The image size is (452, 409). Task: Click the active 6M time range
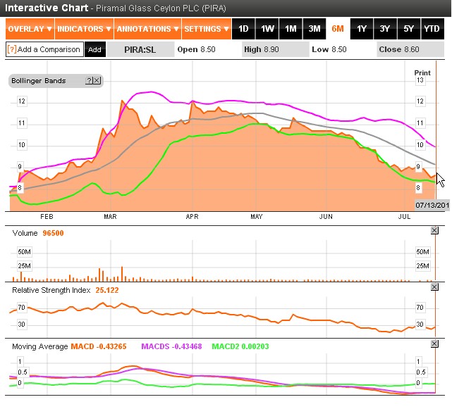[x=338, y=29]
